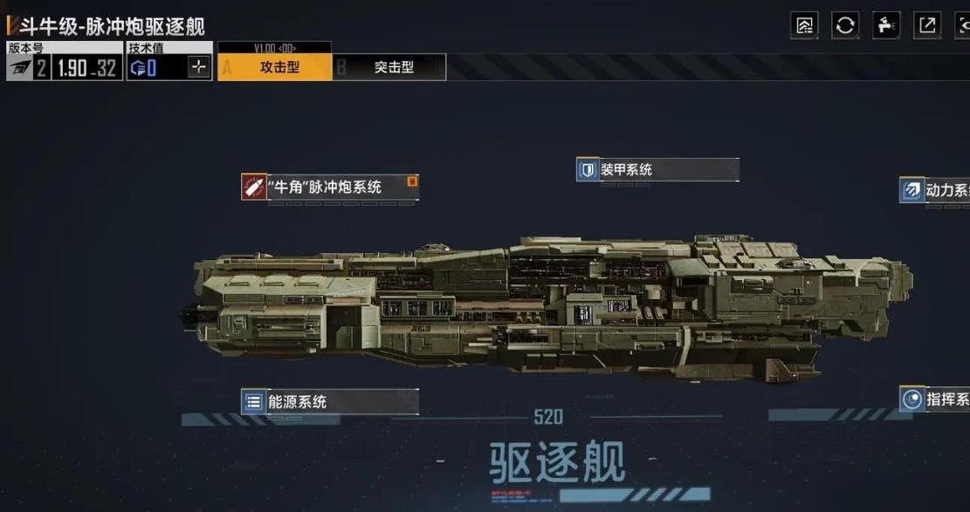Open the ship upgrade rank panel icon
This screenshot has width=970, height=512.
point(804,25)
